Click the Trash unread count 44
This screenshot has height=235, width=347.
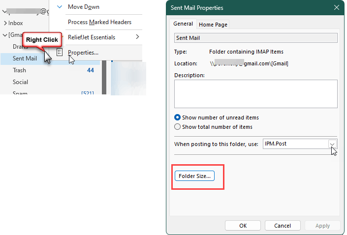pos(90,70)
